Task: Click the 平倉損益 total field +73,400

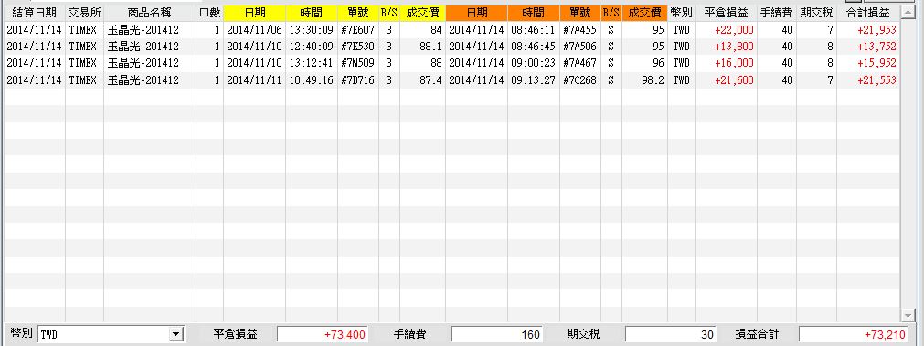Action: point(323,335)
